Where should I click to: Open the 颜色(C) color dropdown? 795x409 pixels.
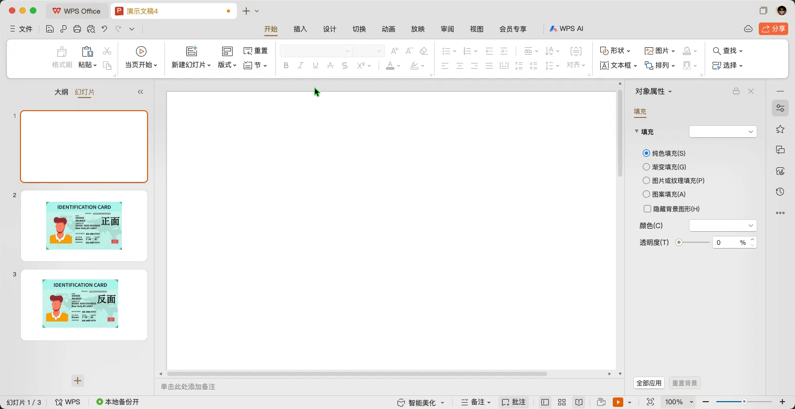click(x=723, y=225)
